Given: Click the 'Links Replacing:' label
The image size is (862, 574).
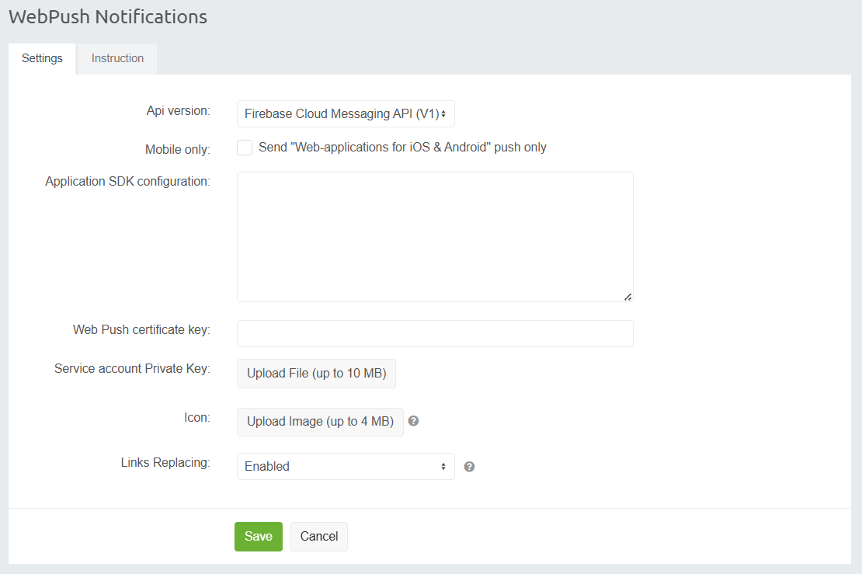Looking at the screenshot, I should click(165, 463).
